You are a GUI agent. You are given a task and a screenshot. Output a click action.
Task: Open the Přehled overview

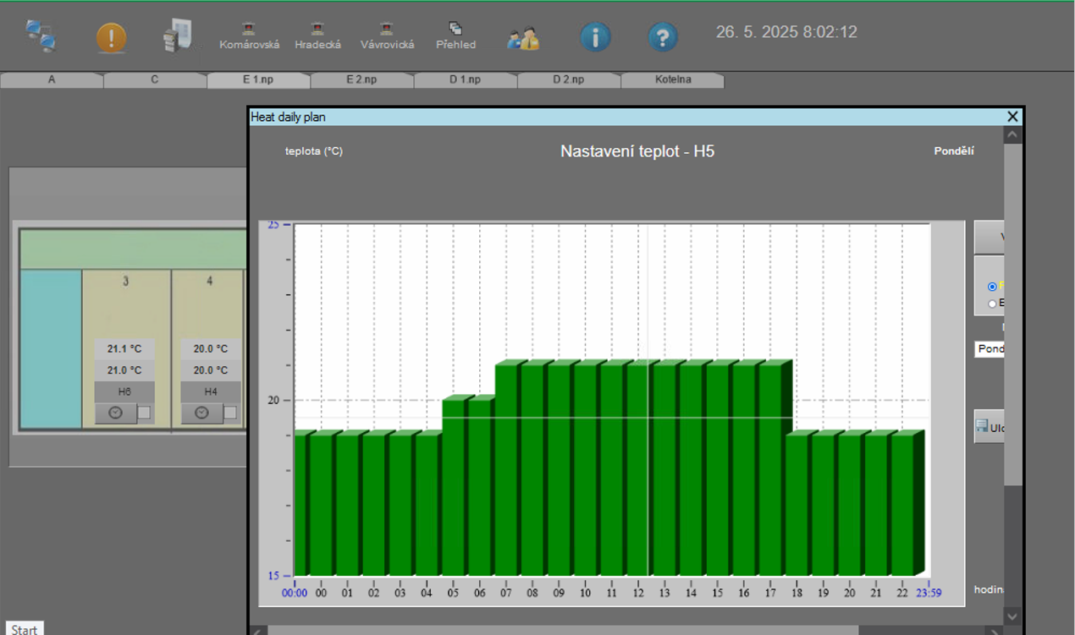point(455,36)
